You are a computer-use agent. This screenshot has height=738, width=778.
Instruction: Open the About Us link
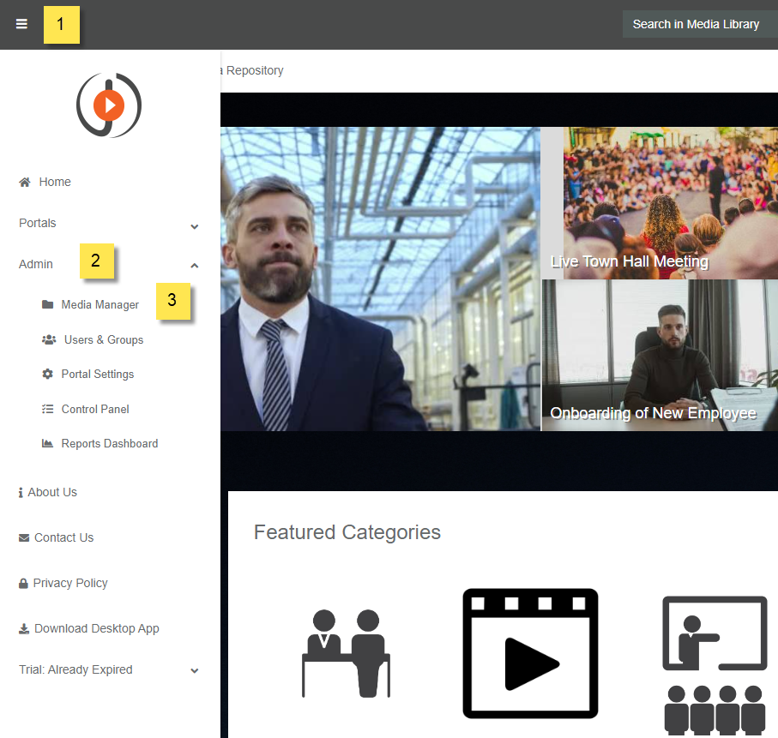(51, 493)
